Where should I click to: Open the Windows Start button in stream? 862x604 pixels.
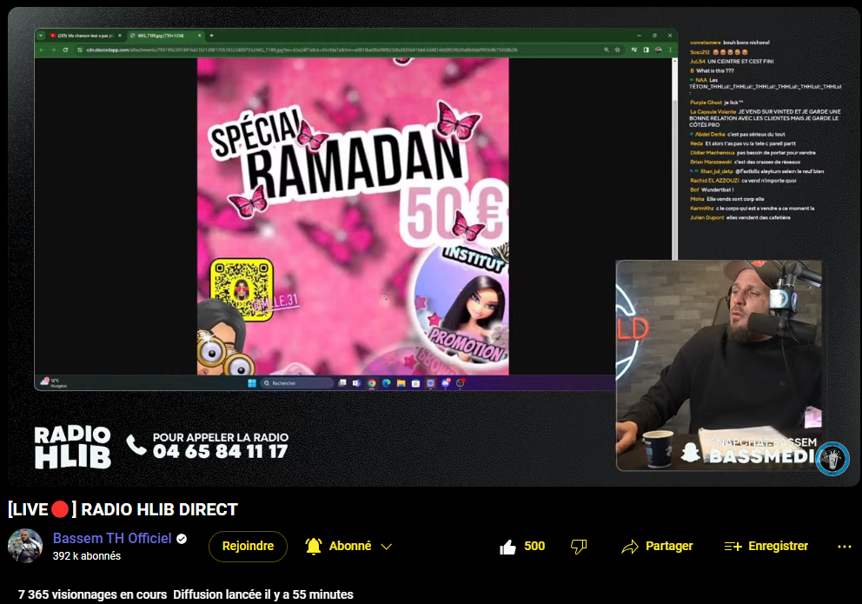click(x=252, y=383)
